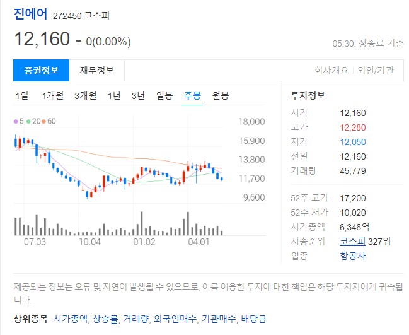409x335 pixels.
Task: Select the 주봉 weekly candle tab
Action: 192,96
